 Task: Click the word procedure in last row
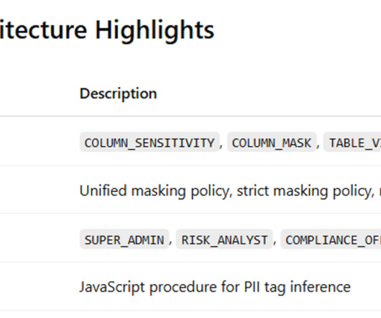[x=183, y=287]
